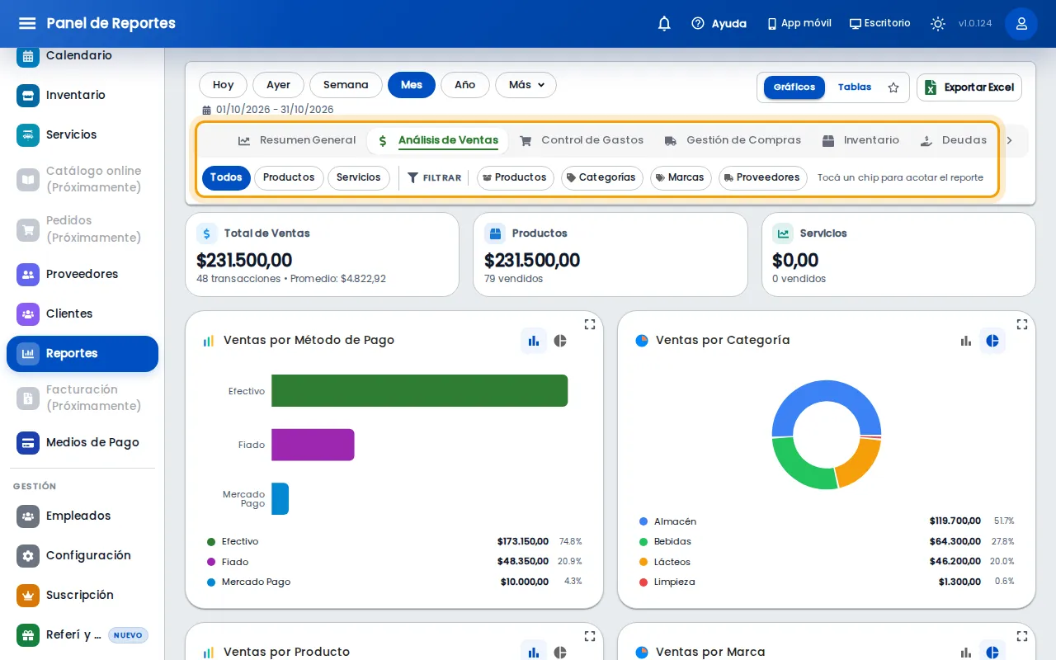Mark report as favorite with star icon
Image resolution: width=1056 pixels, height=660 pixels.
pos(893,87)
